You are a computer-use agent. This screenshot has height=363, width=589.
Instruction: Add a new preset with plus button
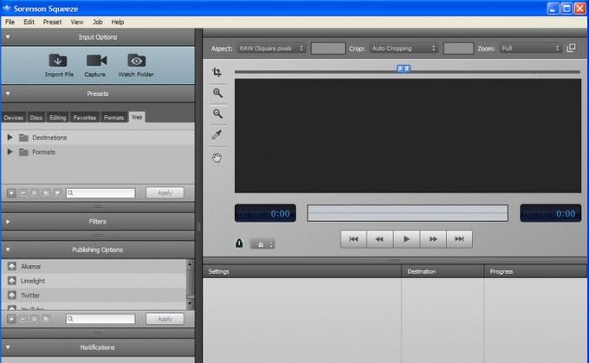point(11,193)
